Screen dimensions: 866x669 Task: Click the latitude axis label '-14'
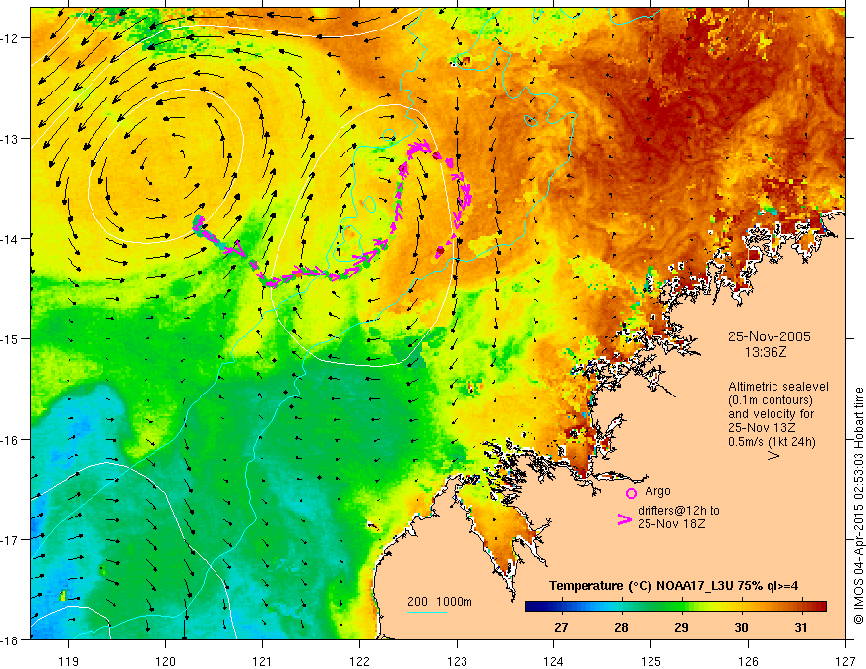pos(10,239)
